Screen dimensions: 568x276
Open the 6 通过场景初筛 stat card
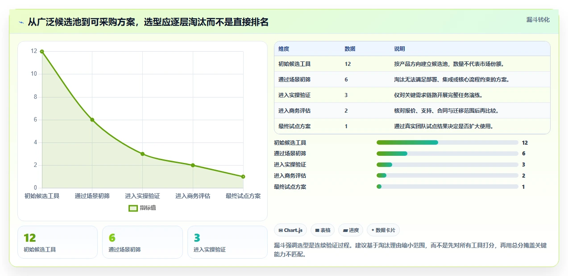[143, 242]
